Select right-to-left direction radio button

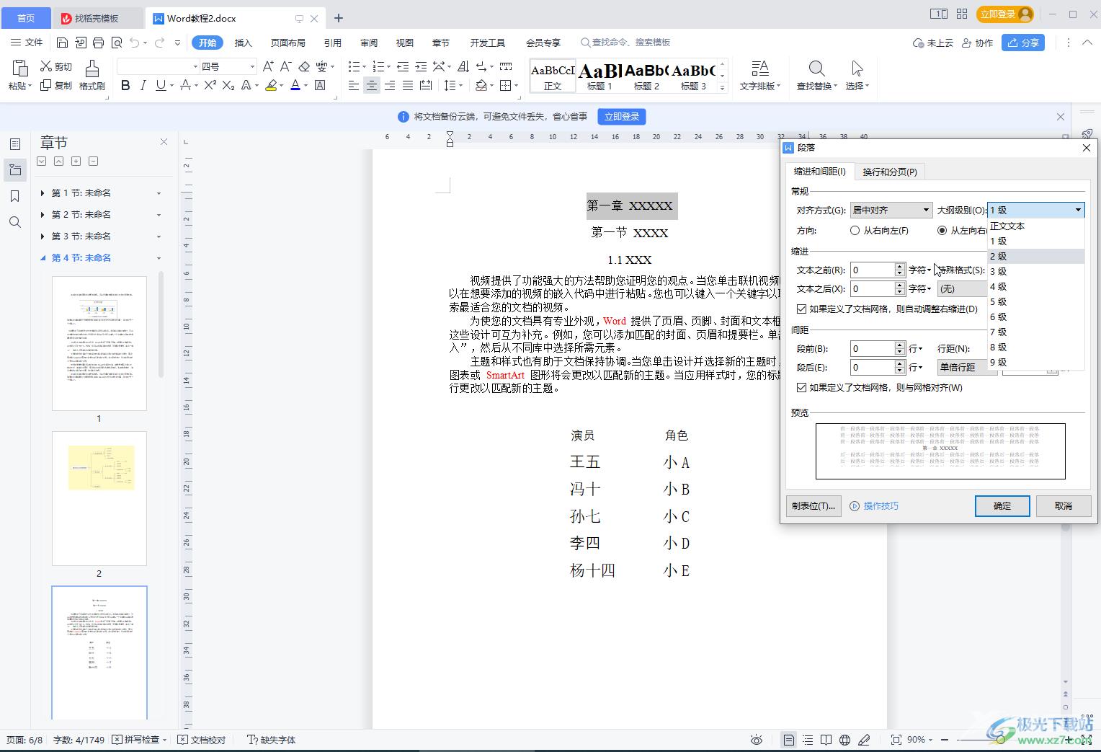855,231
